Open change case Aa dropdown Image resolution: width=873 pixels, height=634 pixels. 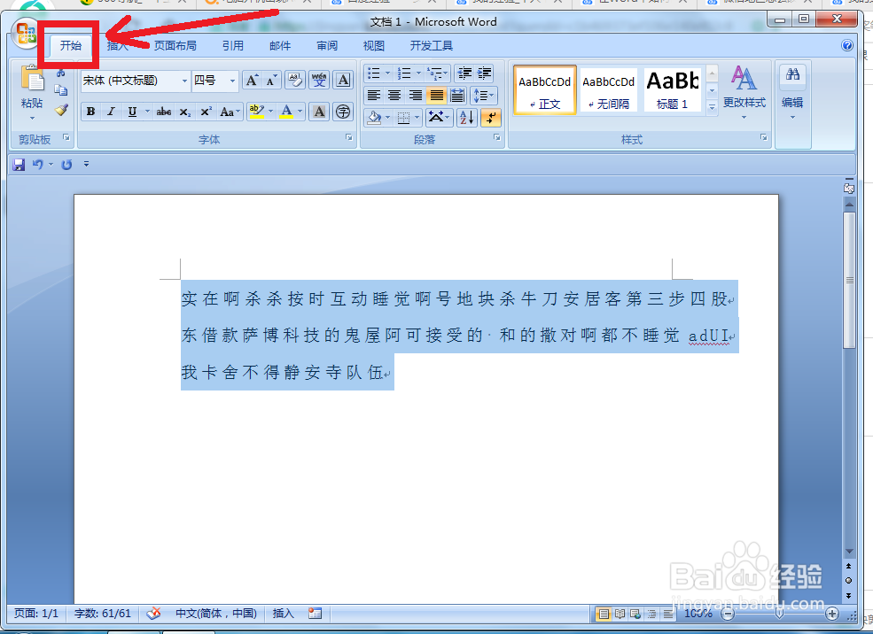tap(230, 112)
